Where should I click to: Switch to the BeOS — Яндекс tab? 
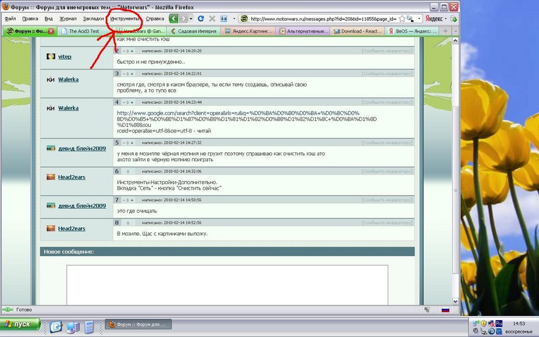click(x=412, y=31)
